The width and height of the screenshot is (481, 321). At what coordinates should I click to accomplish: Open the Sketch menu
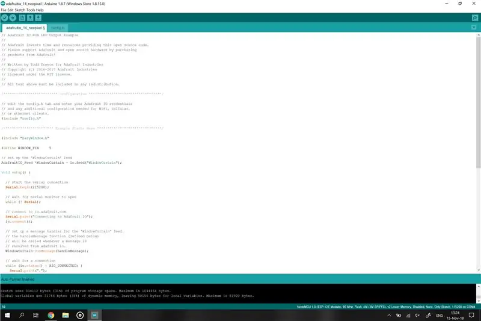20,10
